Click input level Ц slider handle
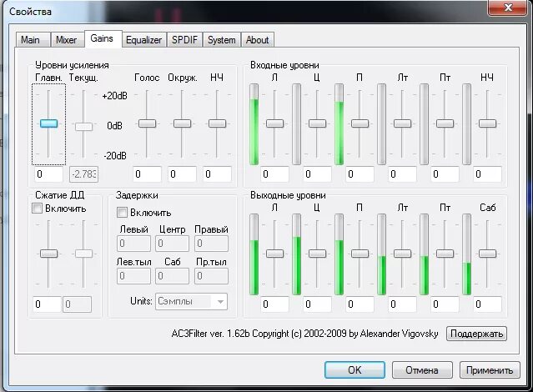Screen dimensions: 533x392 click(x=317, y=123)
